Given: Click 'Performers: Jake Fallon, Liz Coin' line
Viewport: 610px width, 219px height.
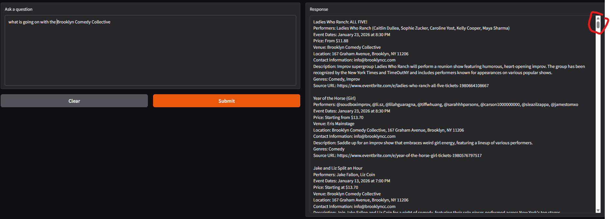Looking at the screenshot, I should tap(344, 174).
